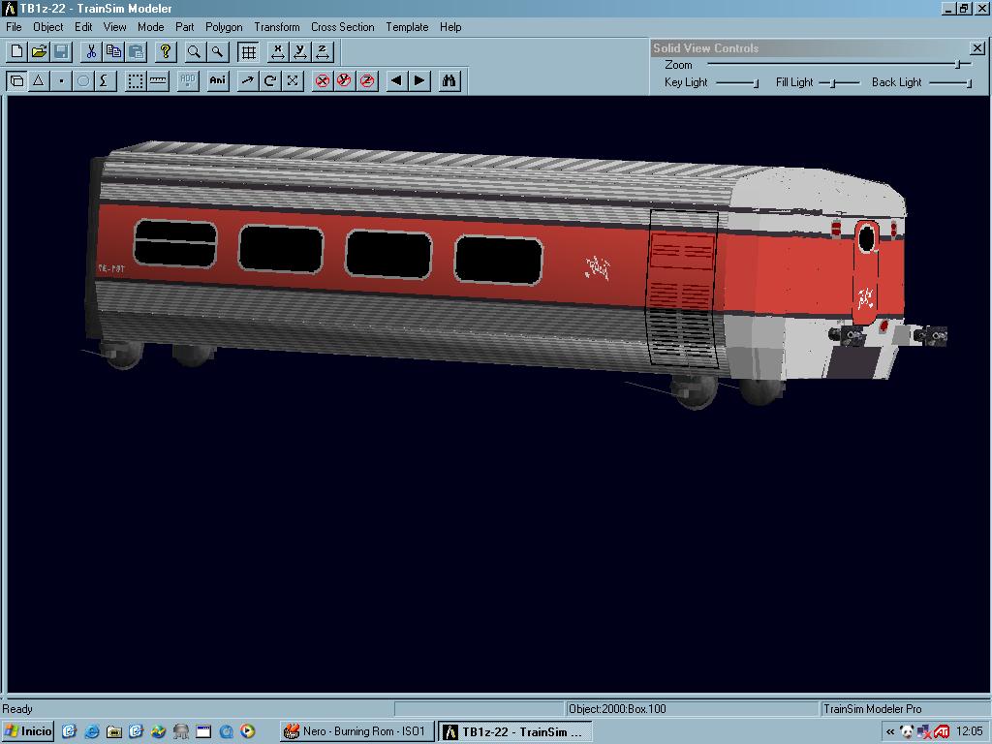Select the rotate tool icon

tap(270, 80)
